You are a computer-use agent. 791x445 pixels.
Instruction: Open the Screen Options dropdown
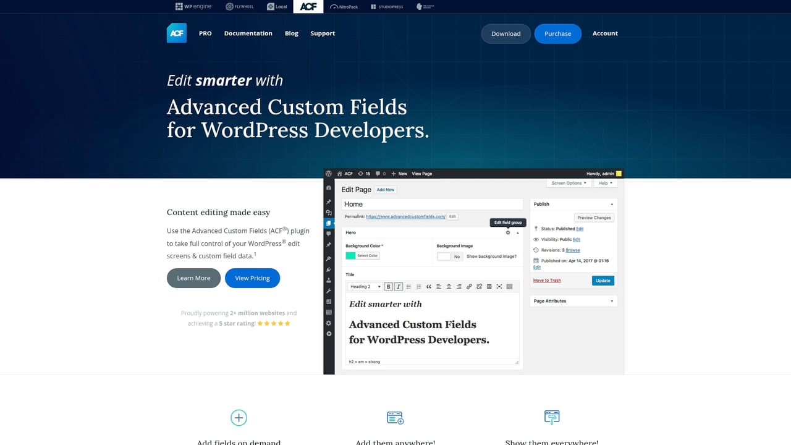(567, 183)
